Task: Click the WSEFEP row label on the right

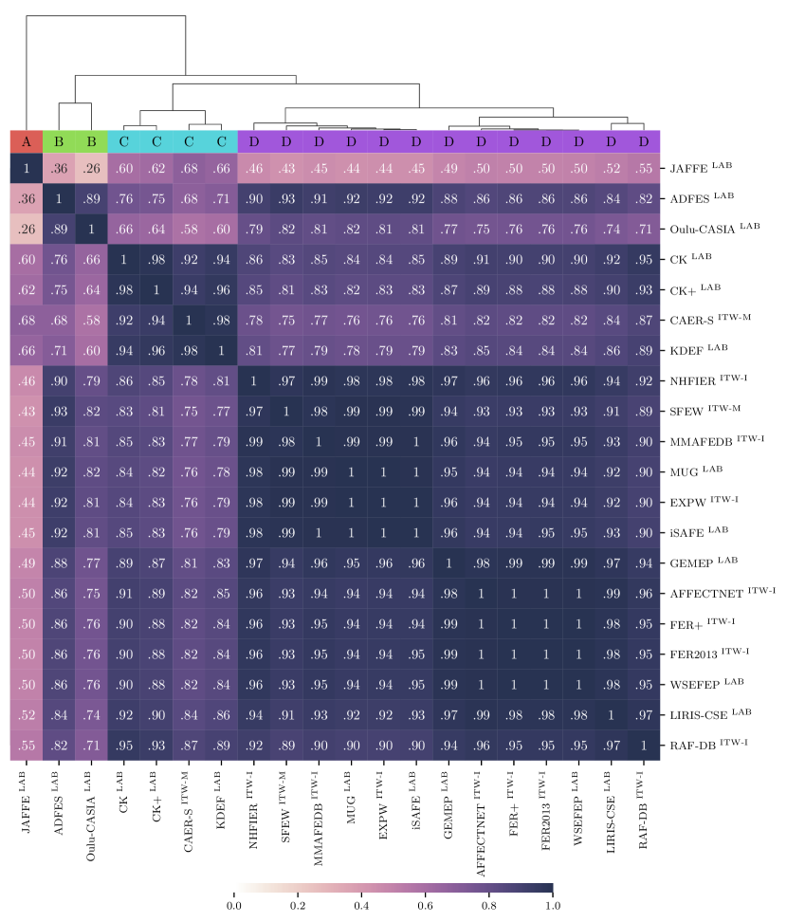Action: pos(706,685)
